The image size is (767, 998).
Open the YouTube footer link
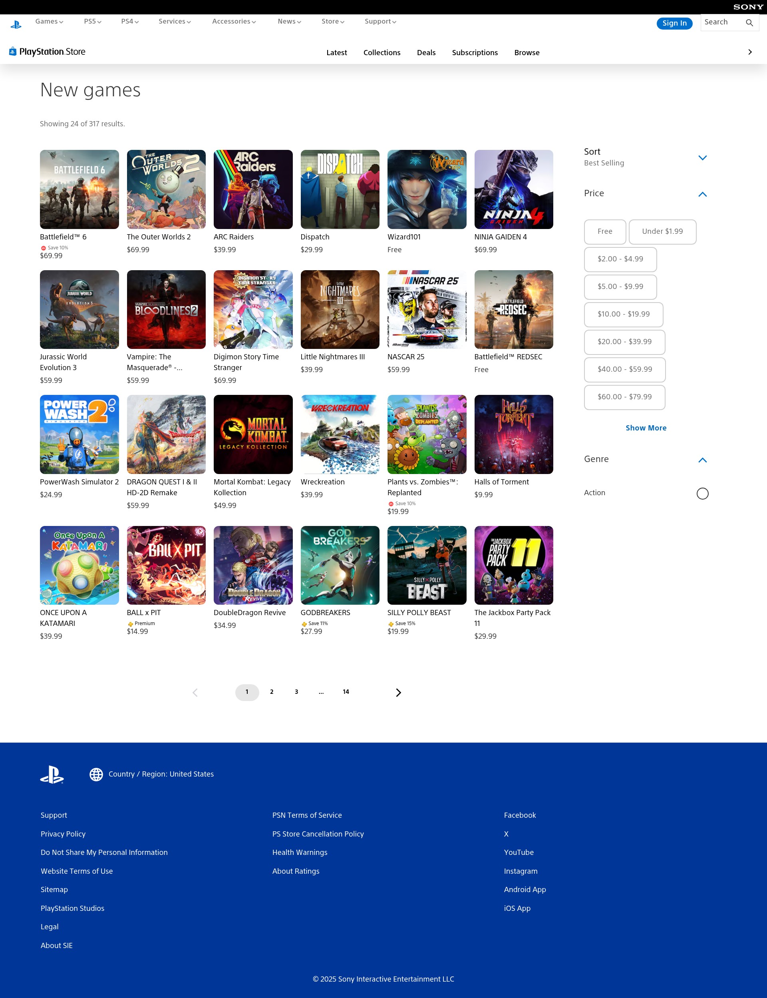pos(519,852)
